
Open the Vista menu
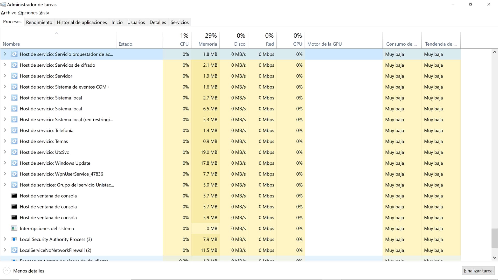(x=44, y=13)
